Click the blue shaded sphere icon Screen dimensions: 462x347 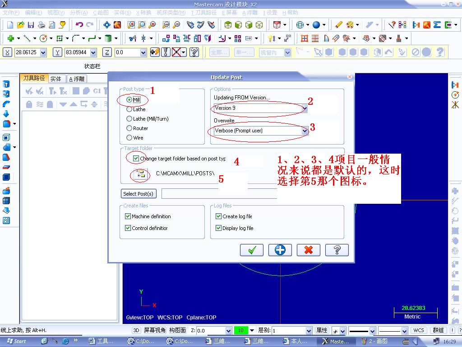click(x=316, y=25)
